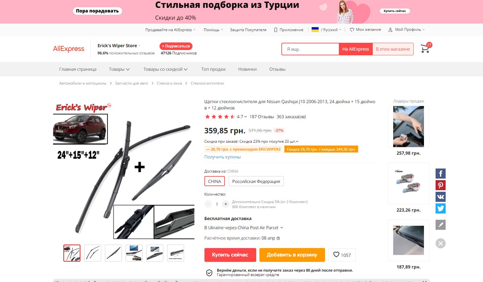Select Российская Федерация shipping origin
This screenshot has width=483, height=282.
coord(256,181)
